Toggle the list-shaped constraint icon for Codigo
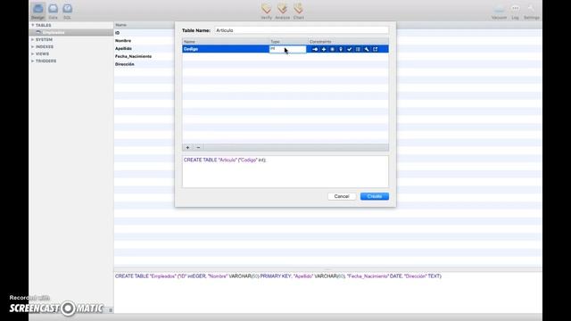 tap(358, 49)
